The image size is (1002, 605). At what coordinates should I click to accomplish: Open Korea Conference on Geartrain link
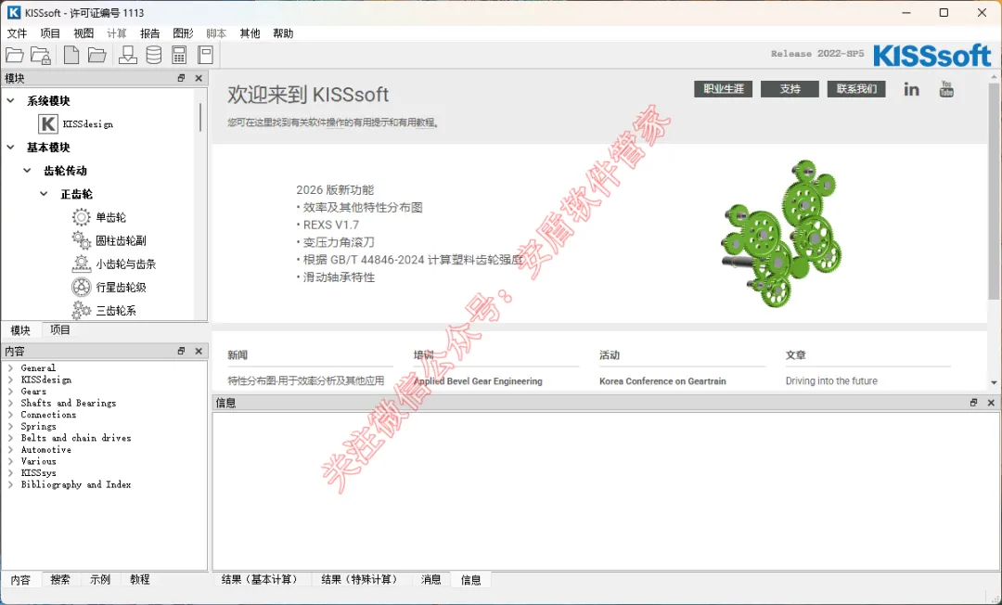662,380
